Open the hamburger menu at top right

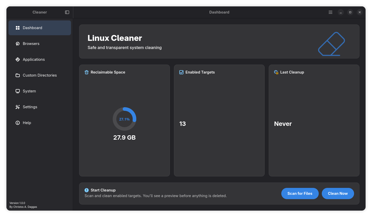pos(330,12)
